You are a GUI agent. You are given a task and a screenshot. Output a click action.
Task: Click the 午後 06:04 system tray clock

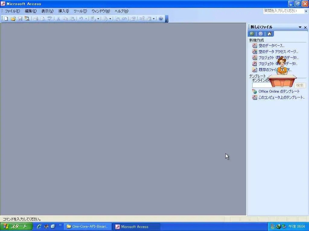click(297, 226)
